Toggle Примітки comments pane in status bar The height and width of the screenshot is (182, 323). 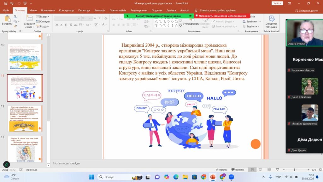click(238, 170)
